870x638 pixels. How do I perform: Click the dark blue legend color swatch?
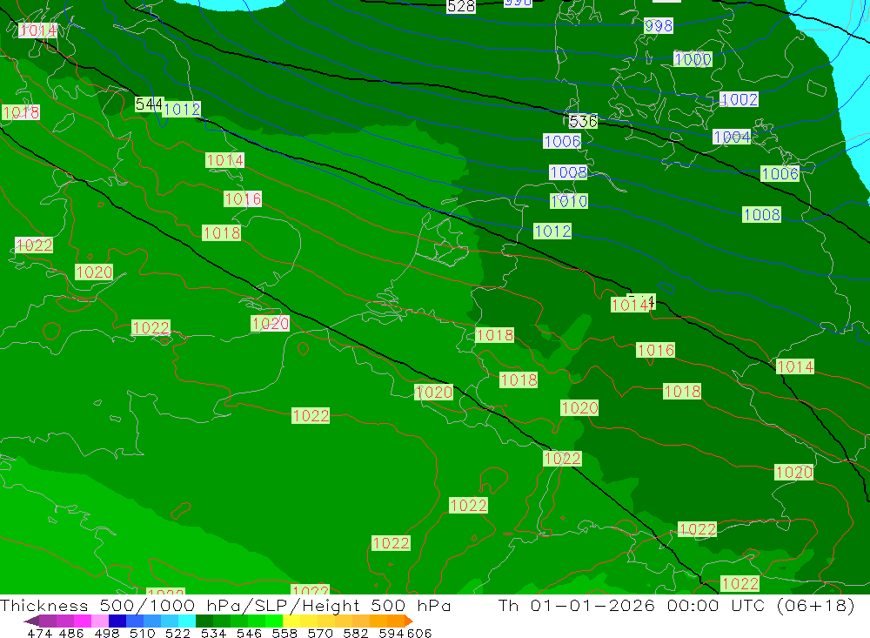117,621
